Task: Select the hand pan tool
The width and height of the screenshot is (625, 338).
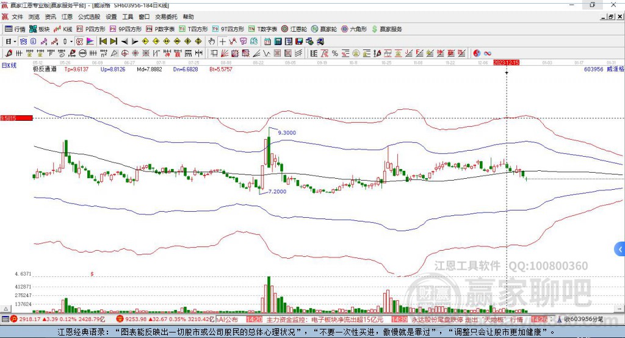Action: [x=212, y=41]
